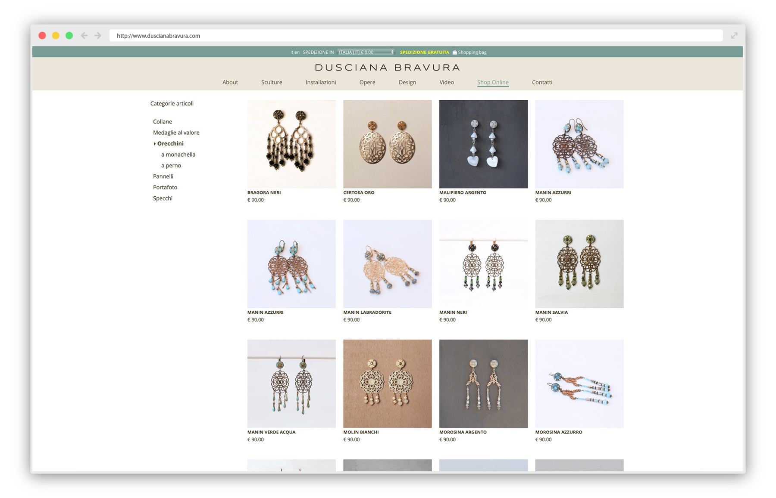Click the Spedizione Gratuita link
The image size is (776, 498).
pos(424,53)
